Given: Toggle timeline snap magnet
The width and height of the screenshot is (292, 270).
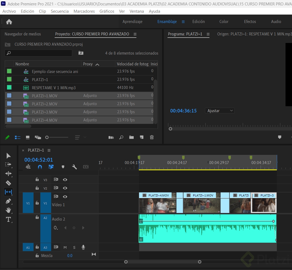Looking at the screenshot, I should point(40,167).
